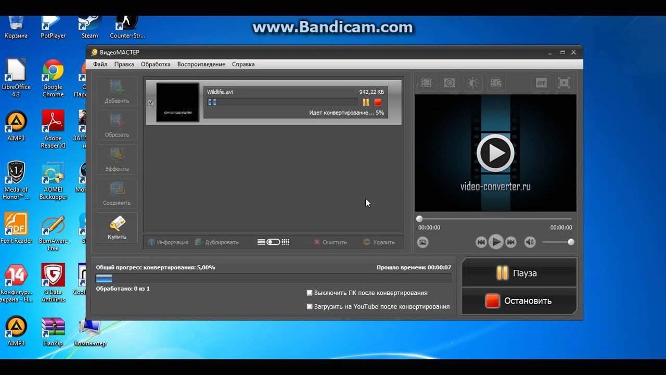666x375 pixels.
Task: Open the Foxit Reader desktop shortcut
Action: tap(16, 228)
